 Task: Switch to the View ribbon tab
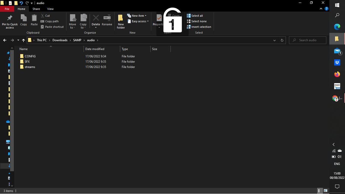[50, 9]
